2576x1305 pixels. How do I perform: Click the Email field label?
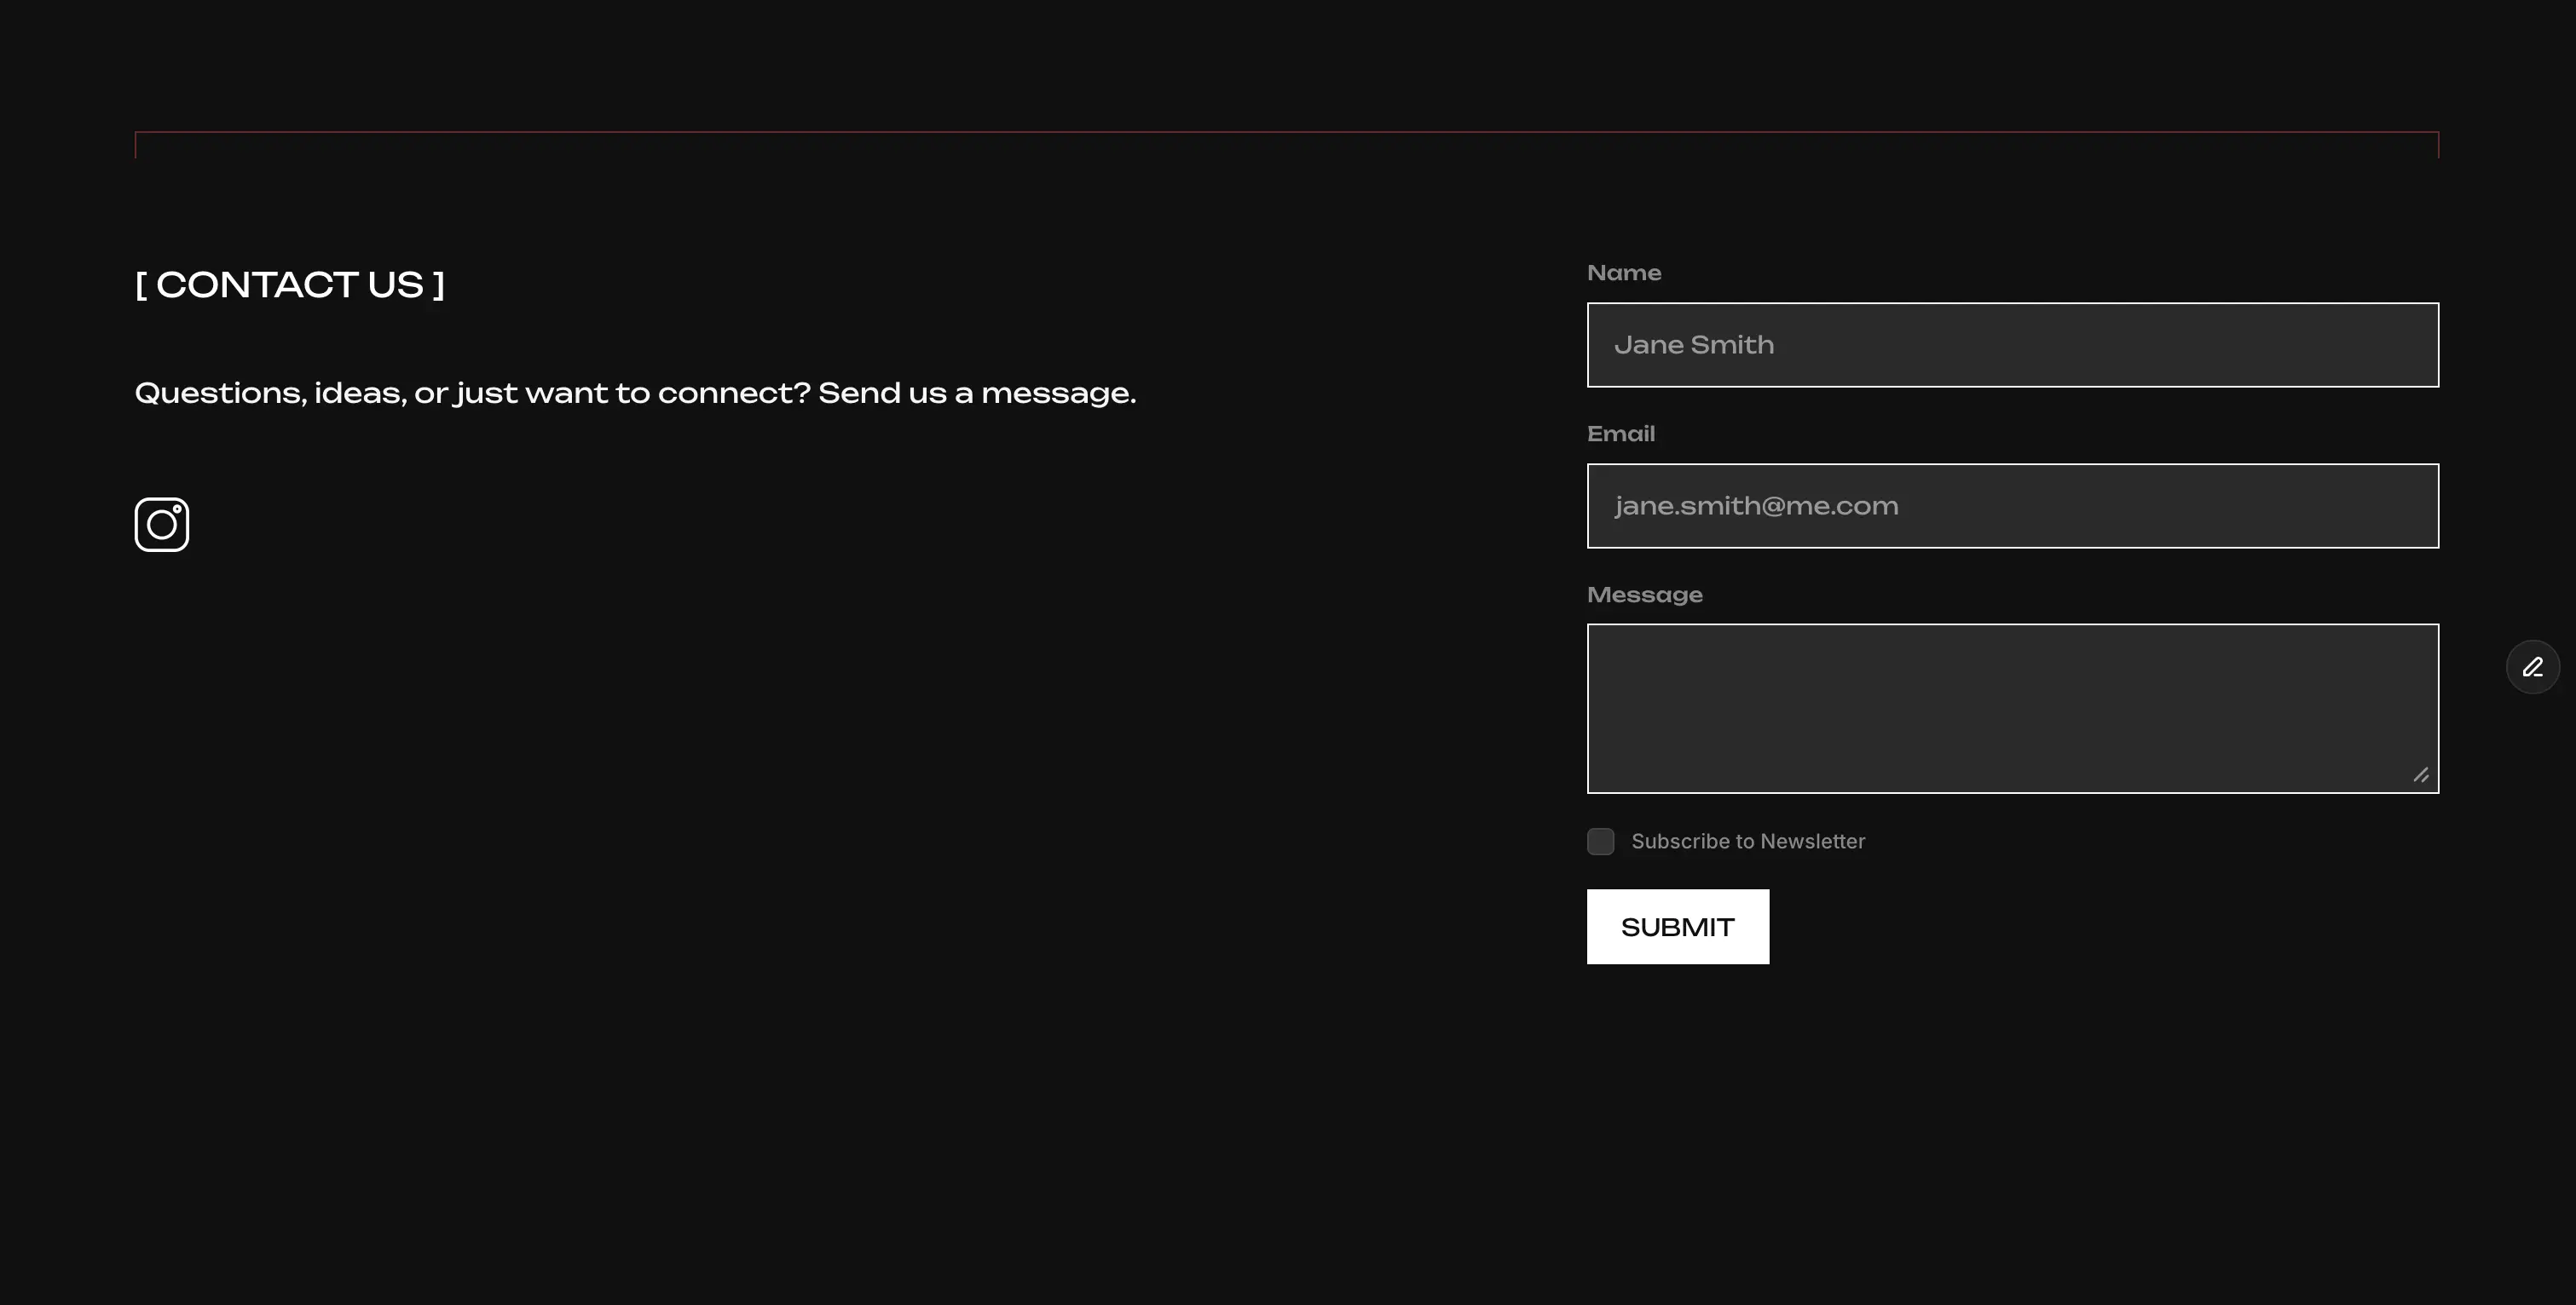point(1620,433)
